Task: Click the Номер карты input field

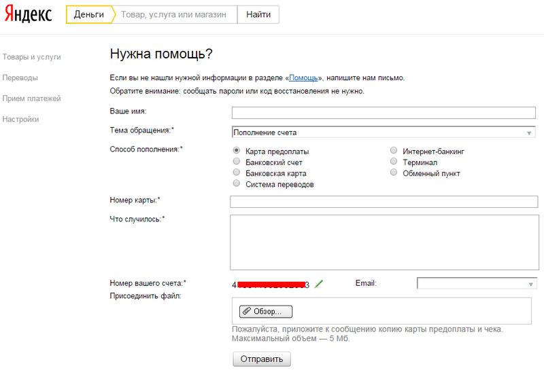Action: coord(384,202)
